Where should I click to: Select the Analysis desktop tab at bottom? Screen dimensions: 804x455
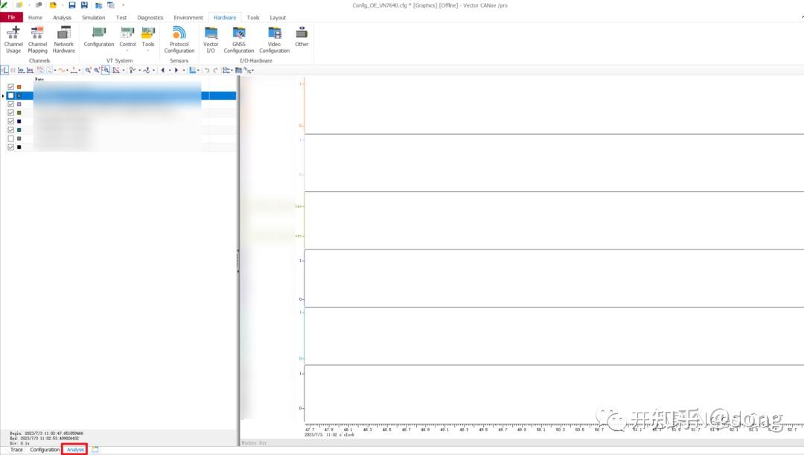point(75,449)
